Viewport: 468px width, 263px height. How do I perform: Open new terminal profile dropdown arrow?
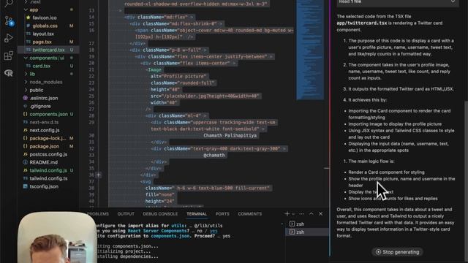(x=293, y=214)
